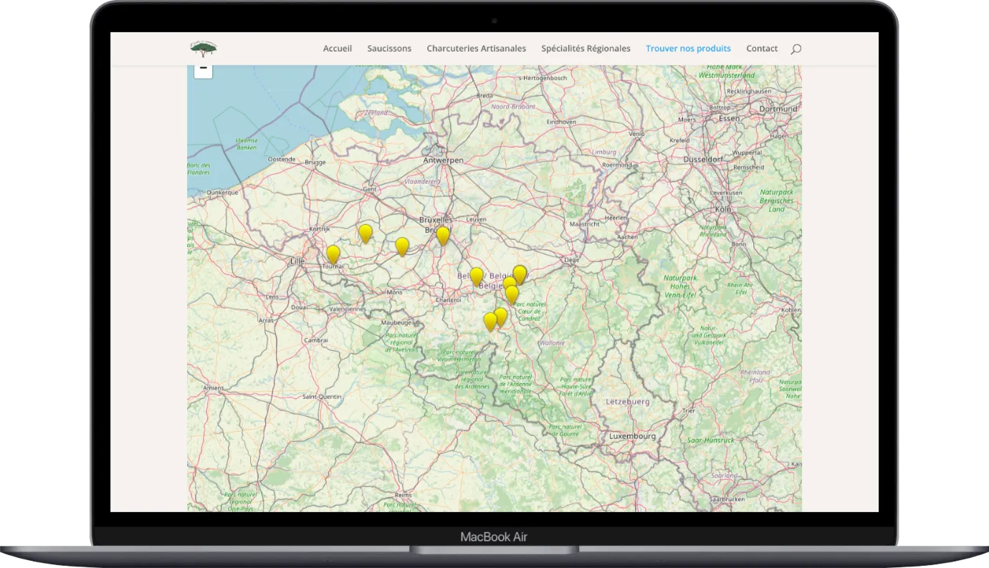
Task: Click the Reims label on the map
Action: pyautogui.click(x=403, y=495)
